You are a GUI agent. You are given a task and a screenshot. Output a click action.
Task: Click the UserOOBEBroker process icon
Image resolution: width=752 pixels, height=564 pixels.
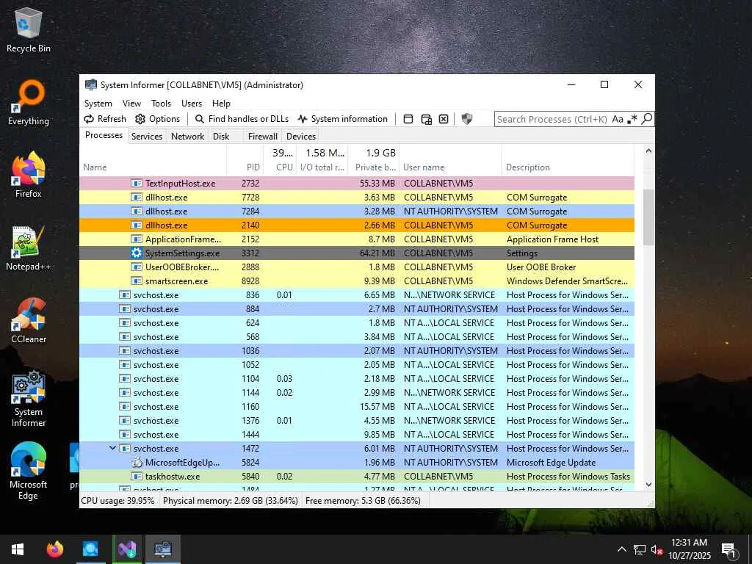137,267
